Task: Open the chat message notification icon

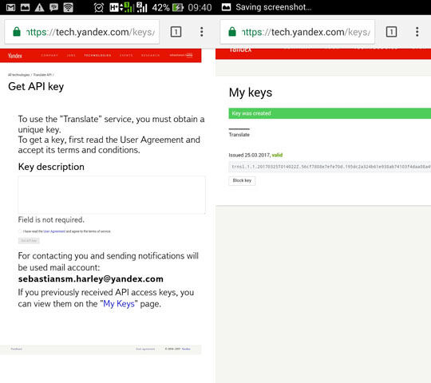Action: point(54,7)
